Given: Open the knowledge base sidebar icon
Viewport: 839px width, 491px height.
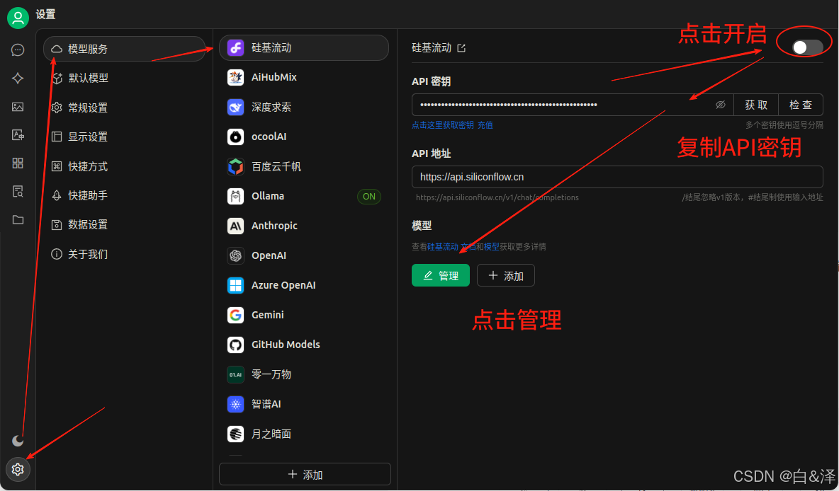Looking at the screenshot, I should point(18,191).
